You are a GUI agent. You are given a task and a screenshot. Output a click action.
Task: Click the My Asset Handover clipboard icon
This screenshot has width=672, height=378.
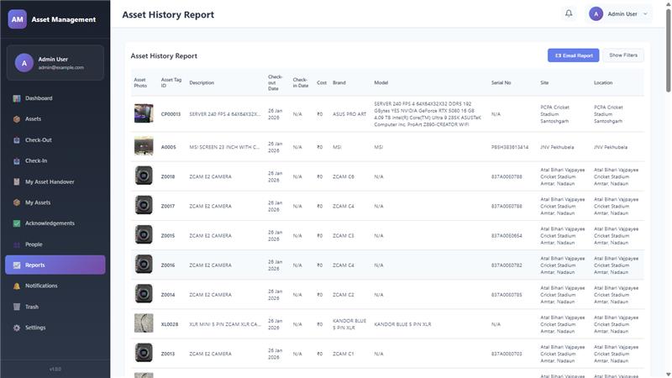[17, 181]
